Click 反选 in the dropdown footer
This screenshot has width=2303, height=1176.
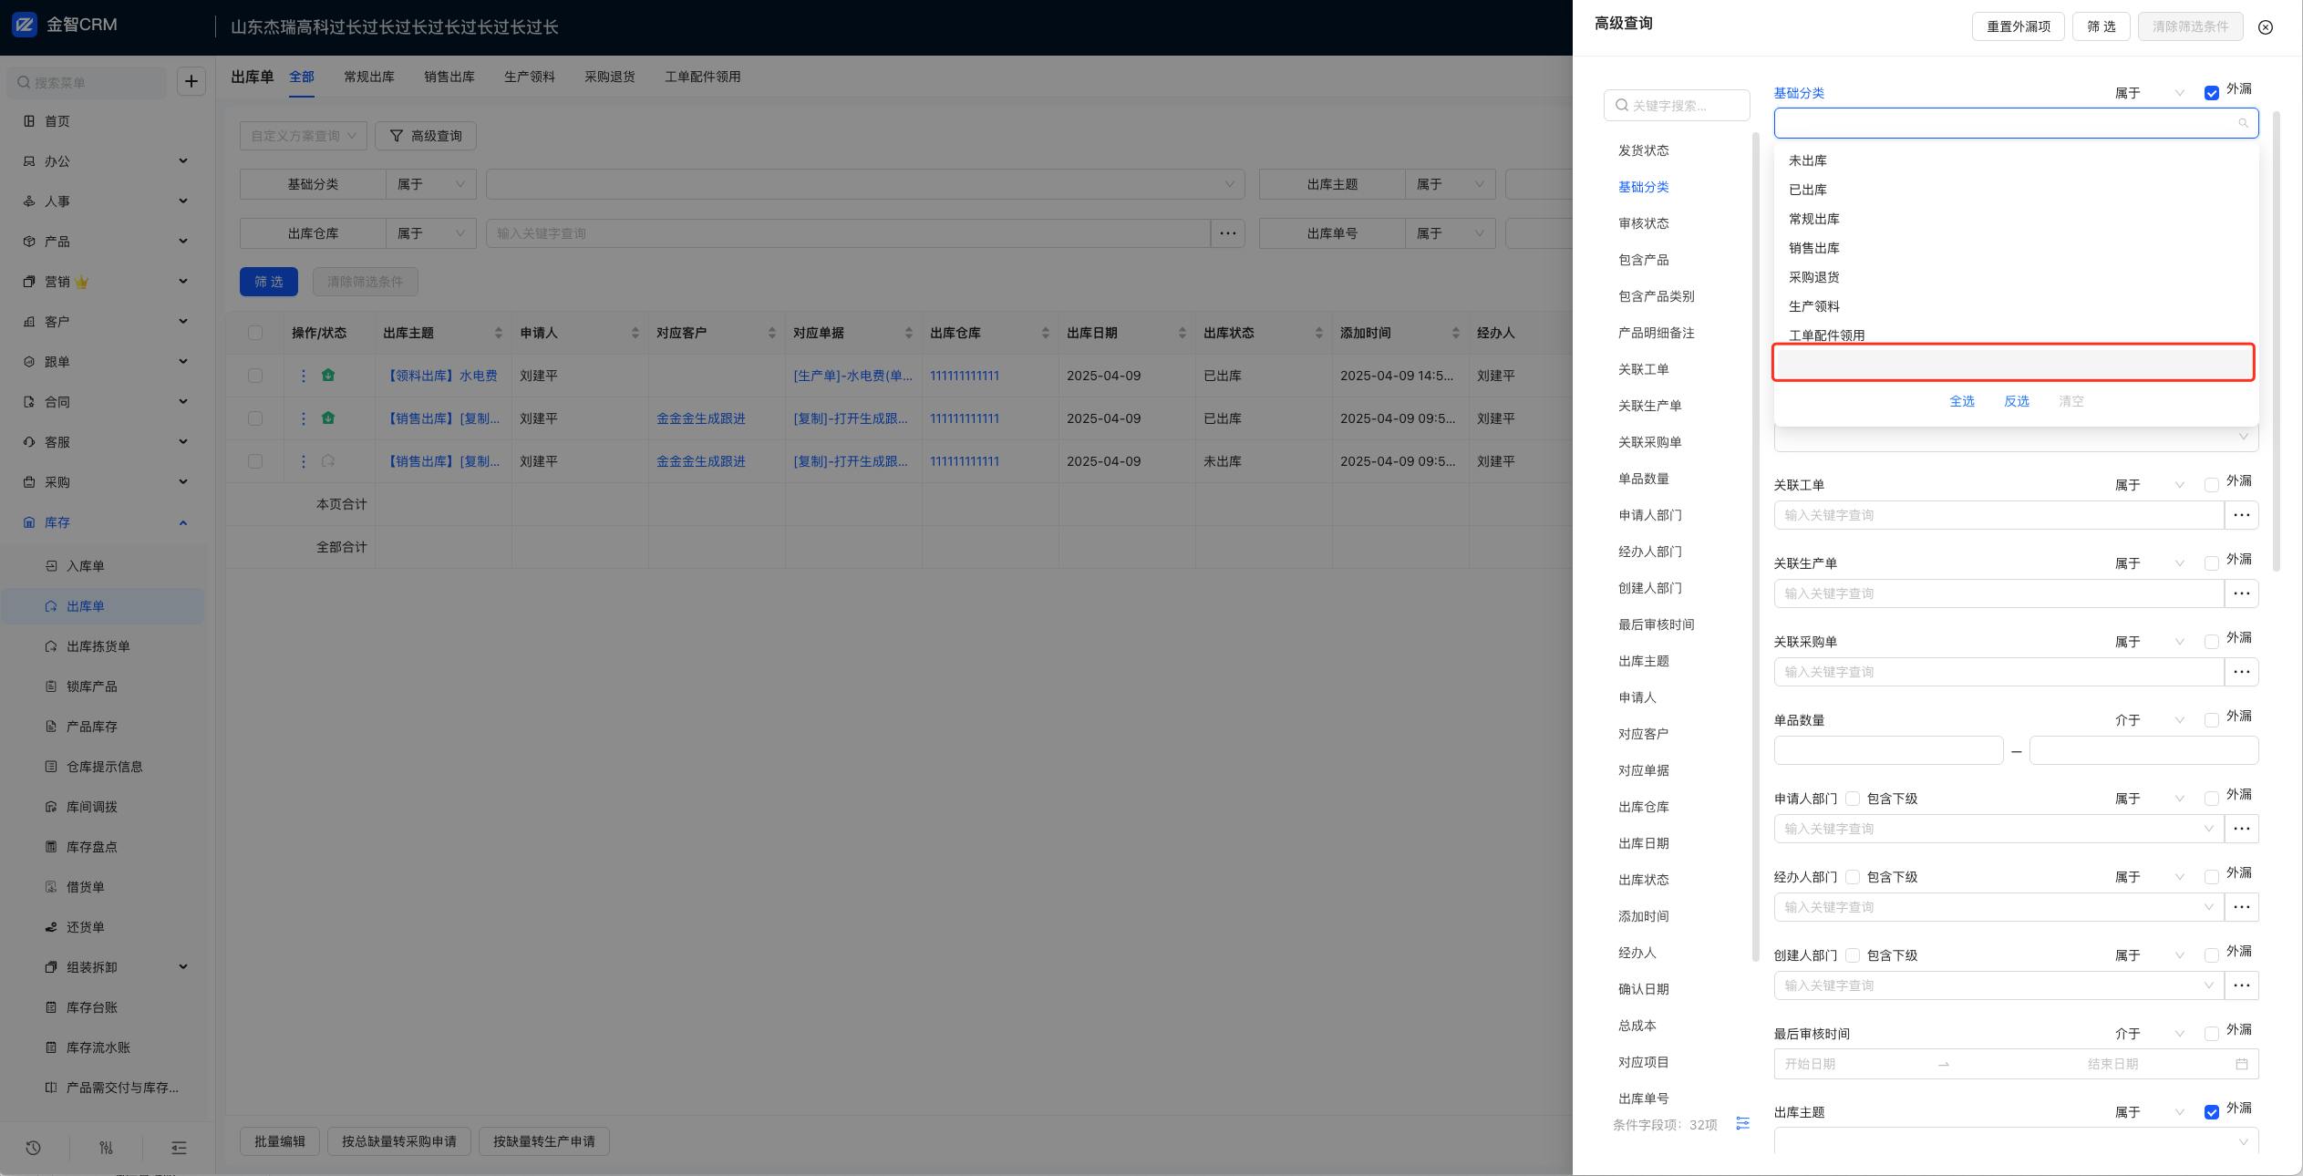(2017, 401)
